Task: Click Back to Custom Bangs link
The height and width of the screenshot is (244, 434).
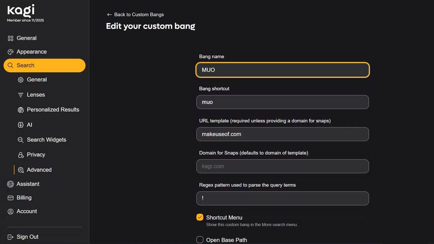Action: (x=139, y=15)
